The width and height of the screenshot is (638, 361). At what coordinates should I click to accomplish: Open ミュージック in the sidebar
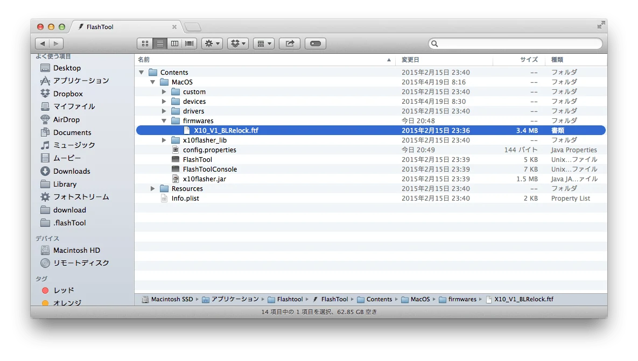pyautogui.click(x=67, y=145)
